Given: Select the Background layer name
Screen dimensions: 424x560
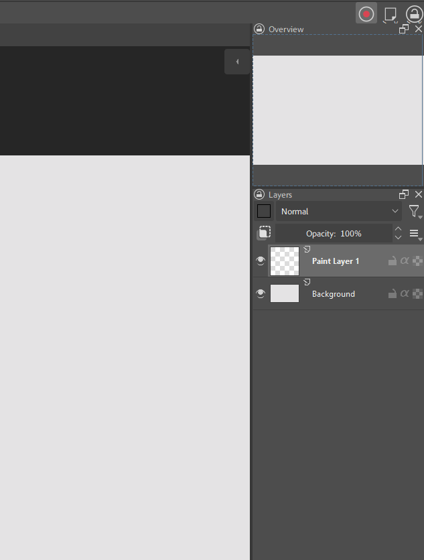Looking at the screenshot, I should click(334, 294).
